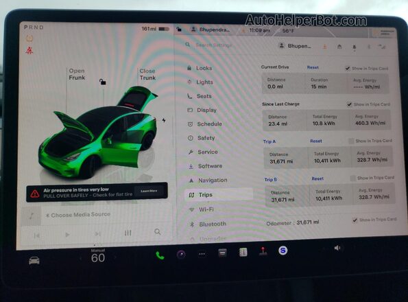The image size is (408, 302).
Task: Skip to previous track
Action: (37, 235)
